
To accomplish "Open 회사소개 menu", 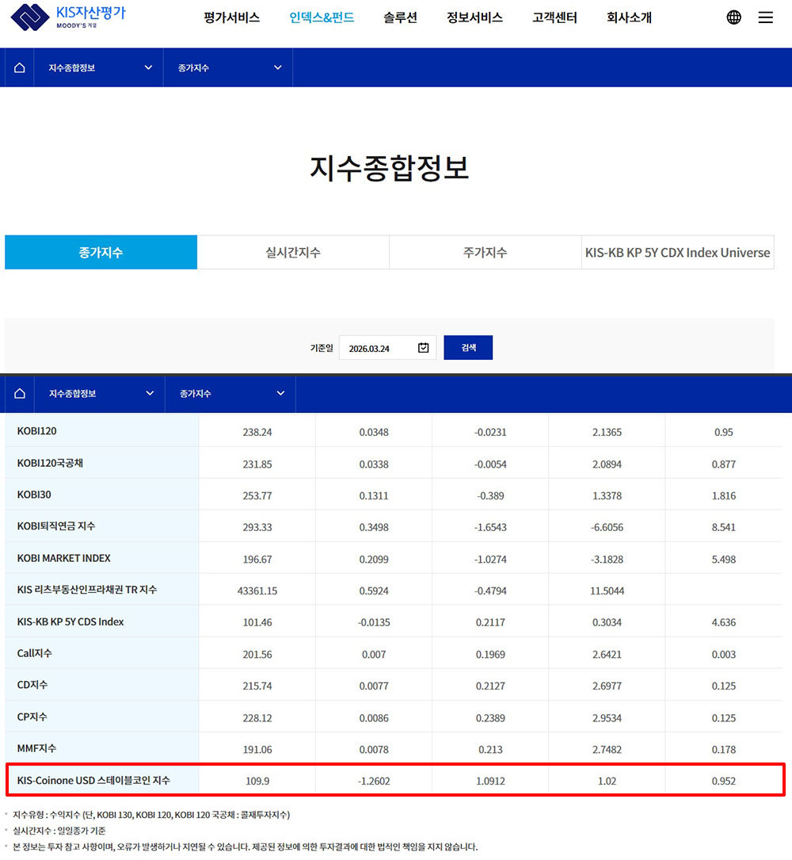I will pyautogui.click(x=629, y=17).
